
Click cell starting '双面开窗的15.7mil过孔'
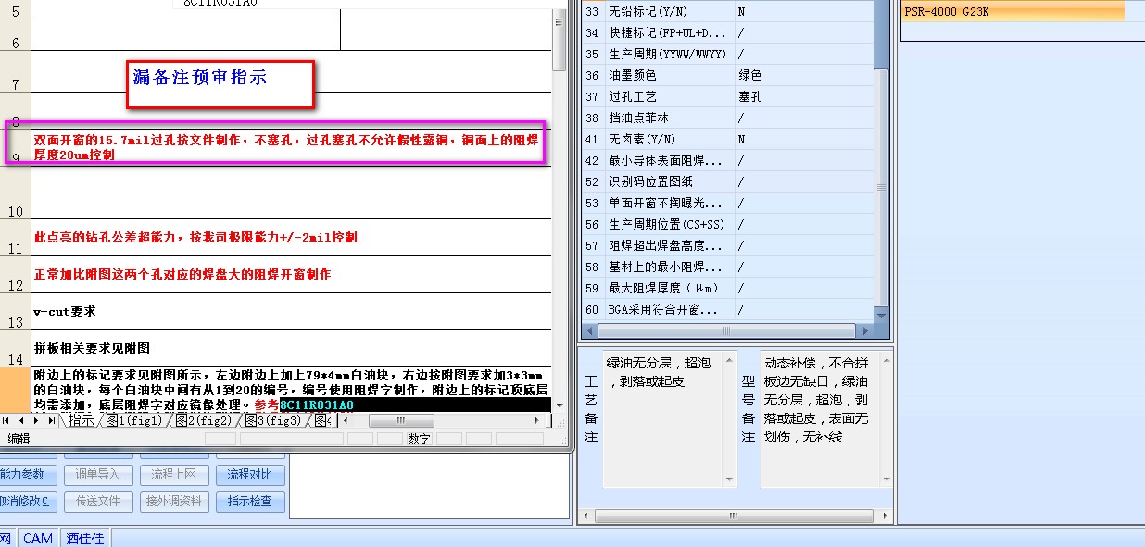pos(291,147)
